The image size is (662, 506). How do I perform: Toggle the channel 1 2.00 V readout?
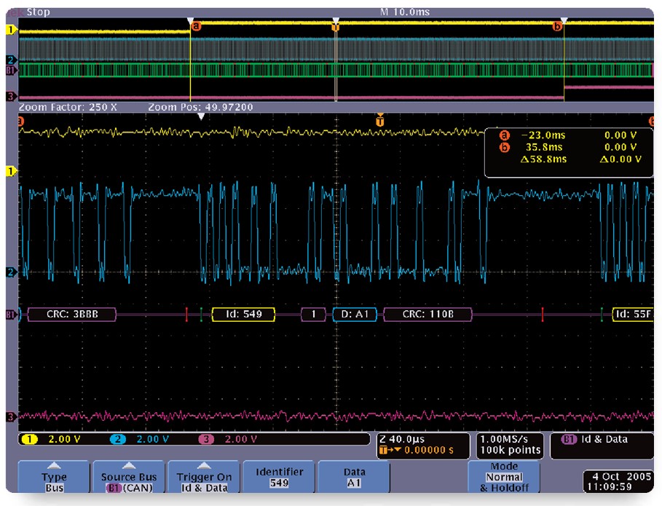[55, 439]
